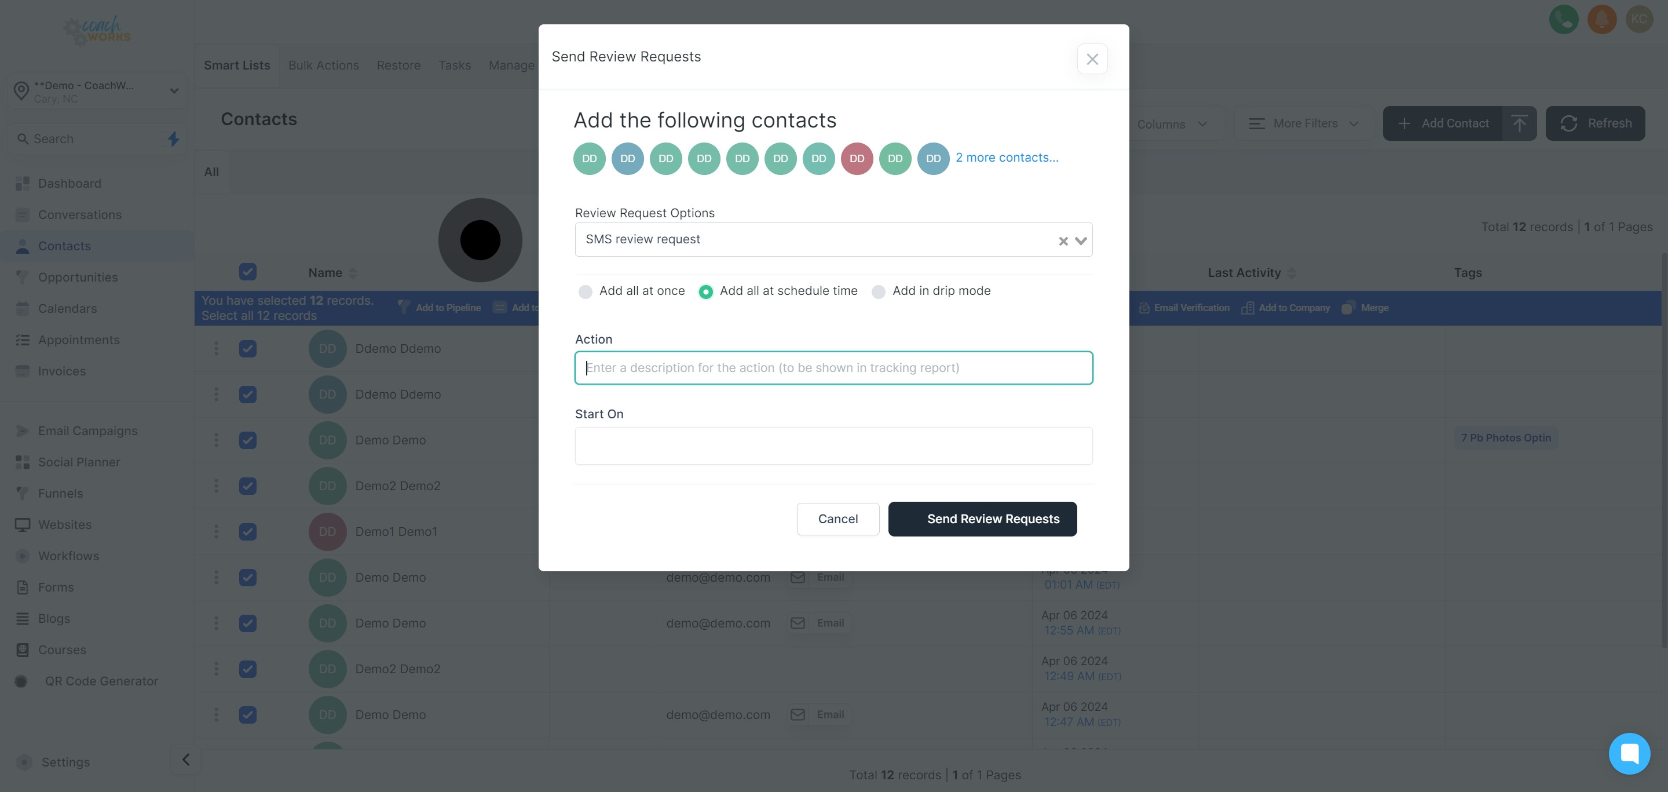The width and height of the screenshot is (1668, 792).
Task: Select Add in drip mode option
Action: [879, 292]
